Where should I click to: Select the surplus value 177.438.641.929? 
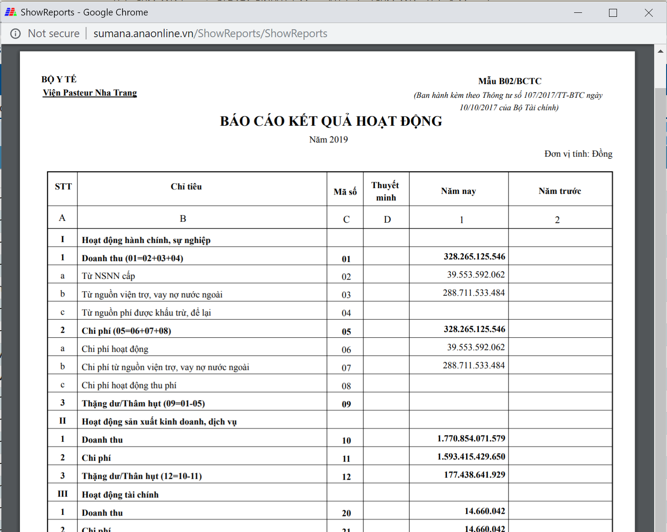[x=474, y=475]
